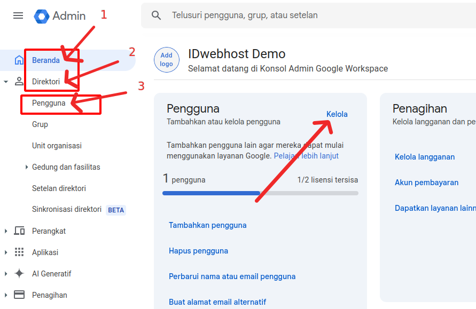Click Tambahkan pengguna link
The height and width of the screenshot is (309, 476).
(208, 225)
